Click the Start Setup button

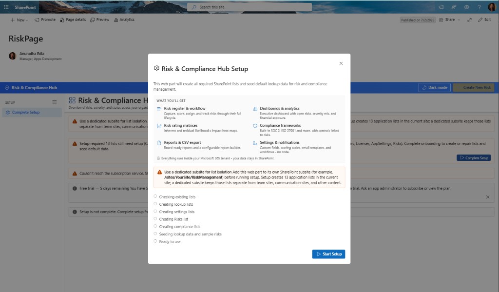tap(328, 254)
